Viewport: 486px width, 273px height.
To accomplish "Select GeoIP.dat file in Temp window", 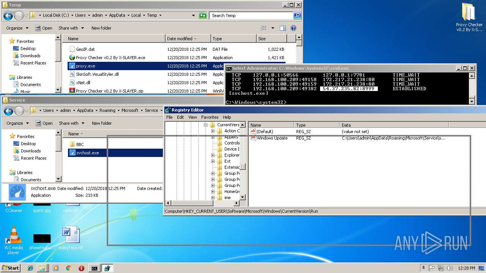I will (x=85, y=49).
